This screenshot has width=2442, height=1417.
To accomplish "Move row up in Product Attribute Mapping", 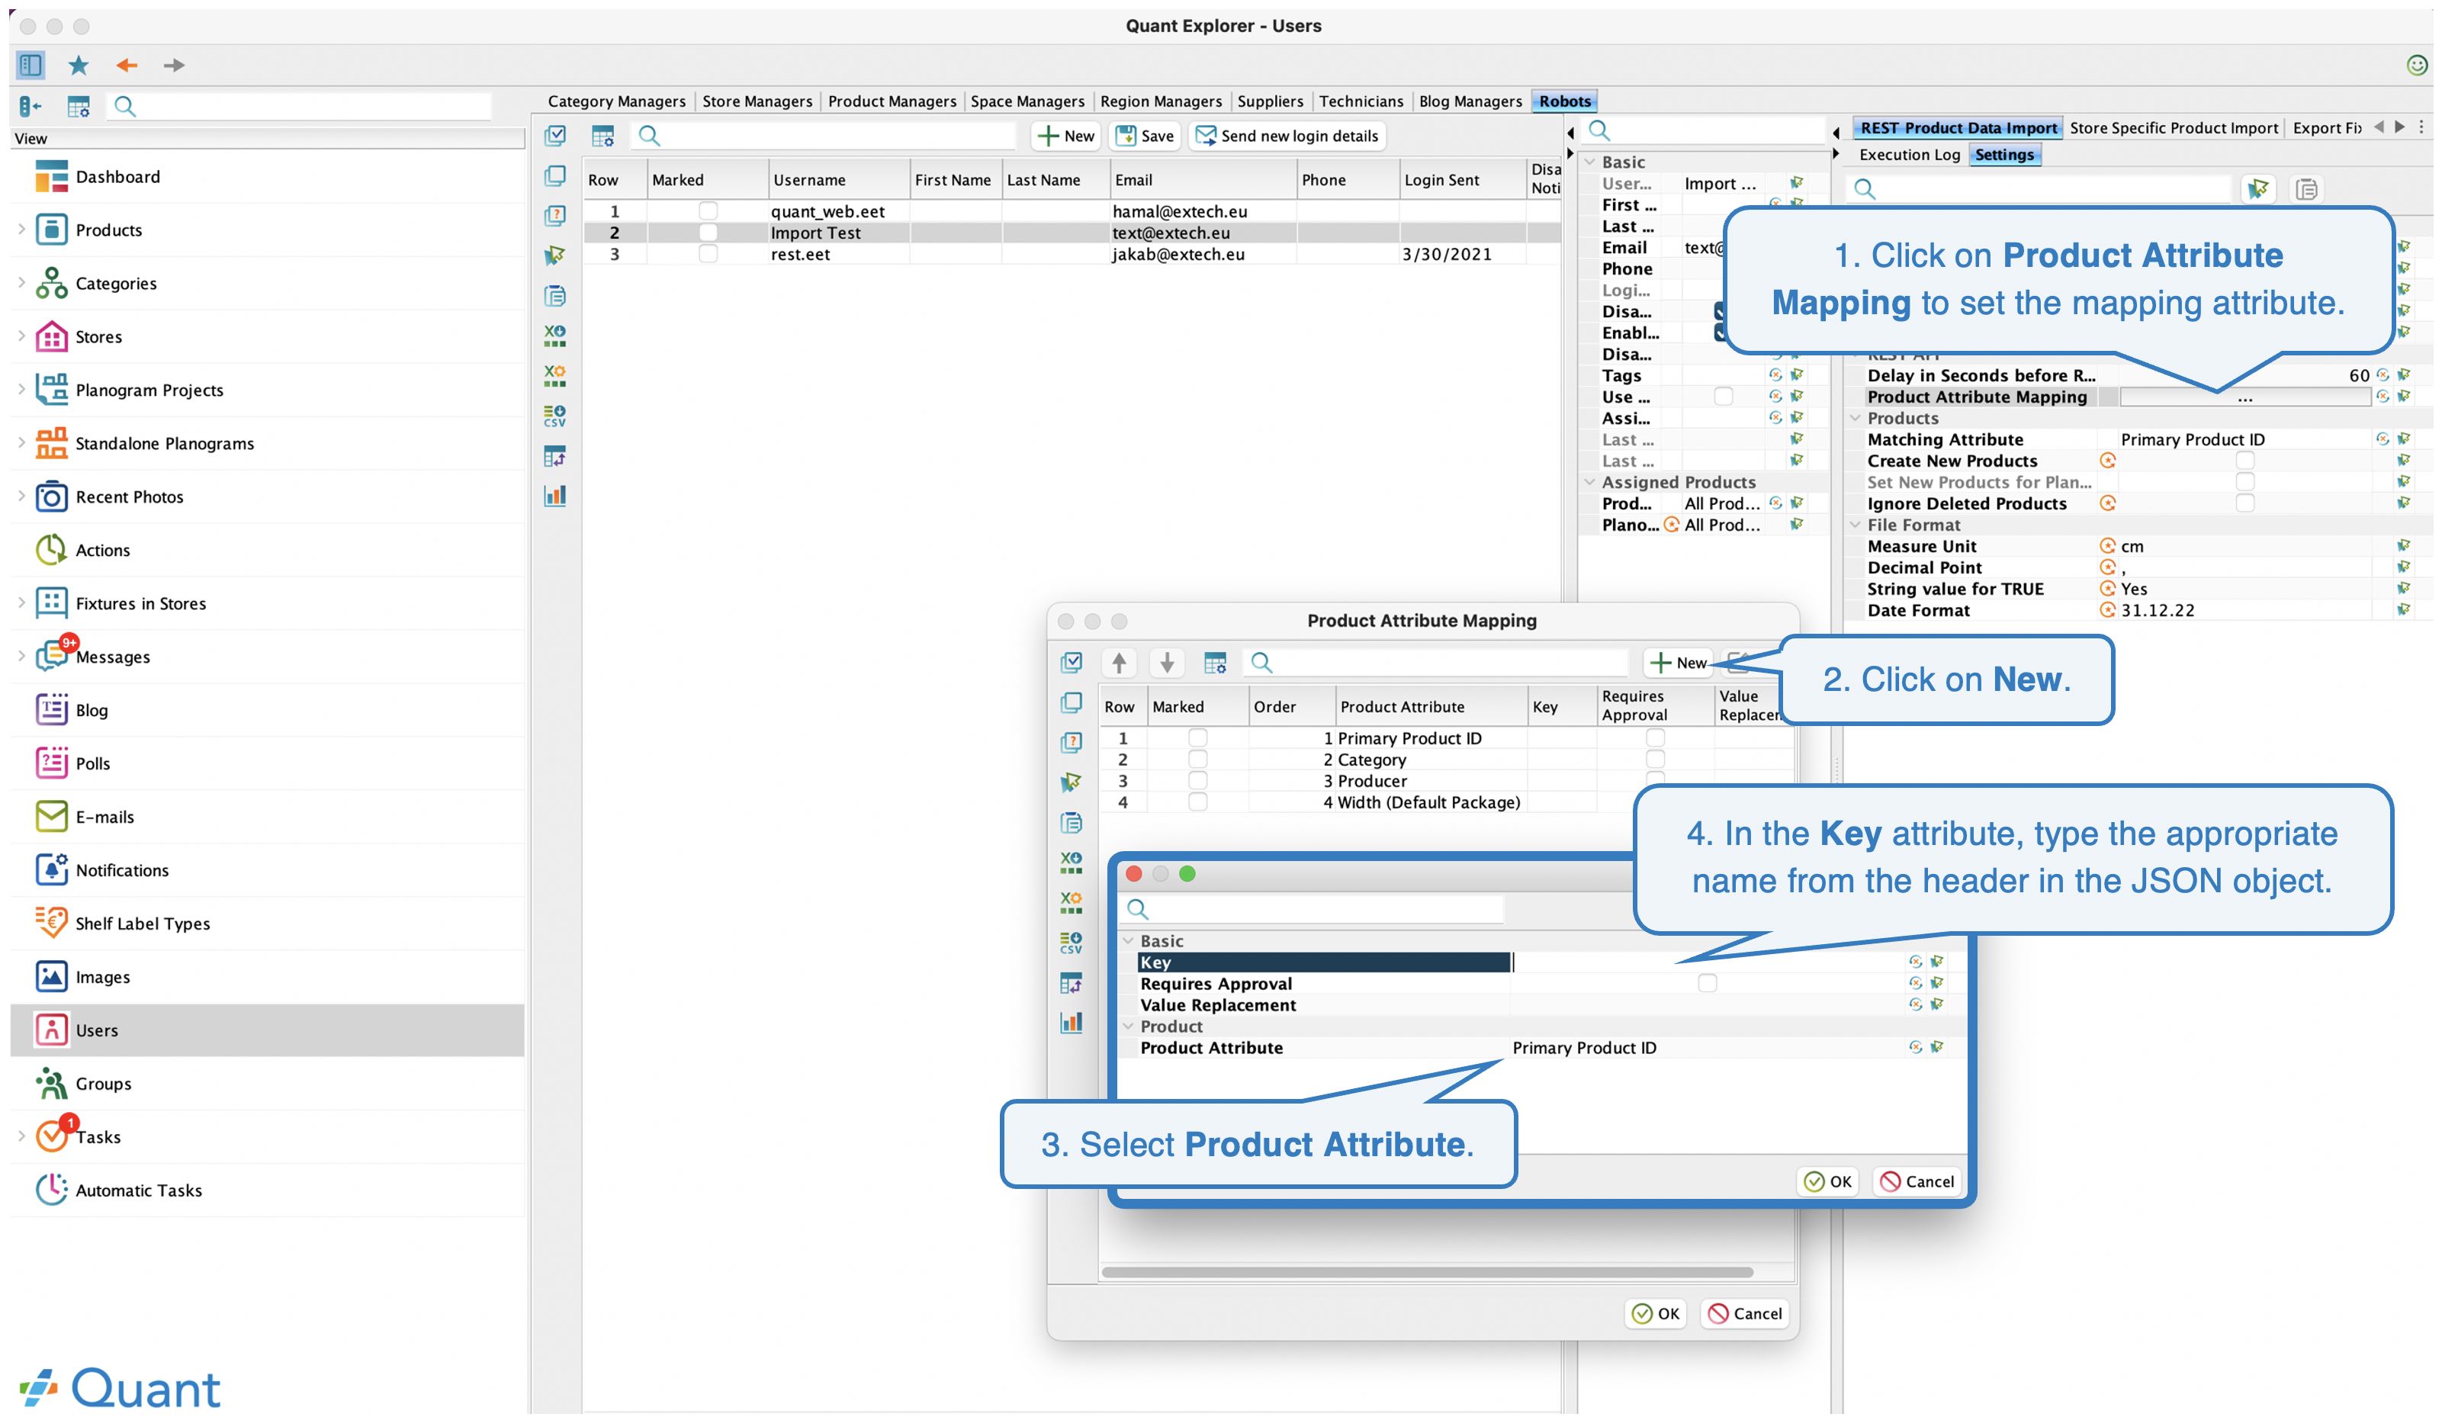I will click(x=1118, y=662).
